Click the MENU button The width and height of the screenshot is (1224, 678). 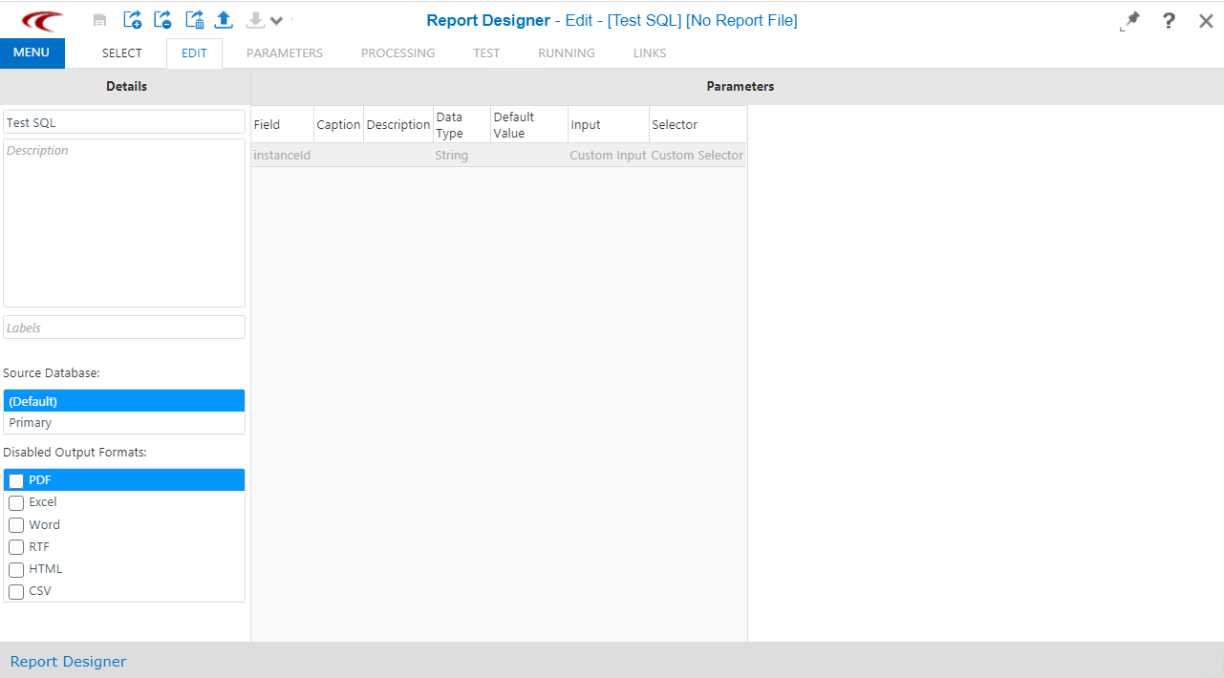tap(32, 53)
